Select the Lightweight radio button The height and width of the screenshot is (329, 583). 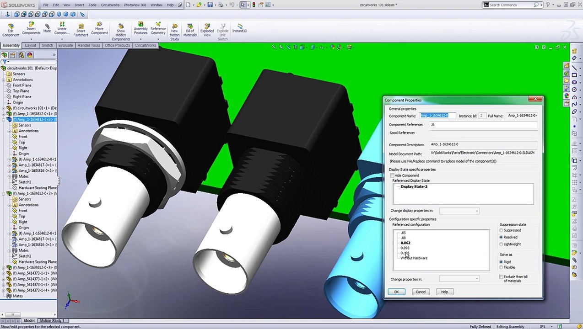tap(502, 244)
